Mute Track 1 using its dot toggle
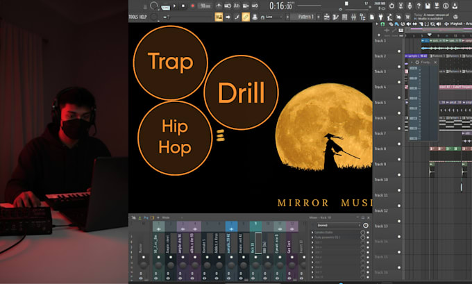The height and width of the screenshot is (284, 472). tap(399, 51)
